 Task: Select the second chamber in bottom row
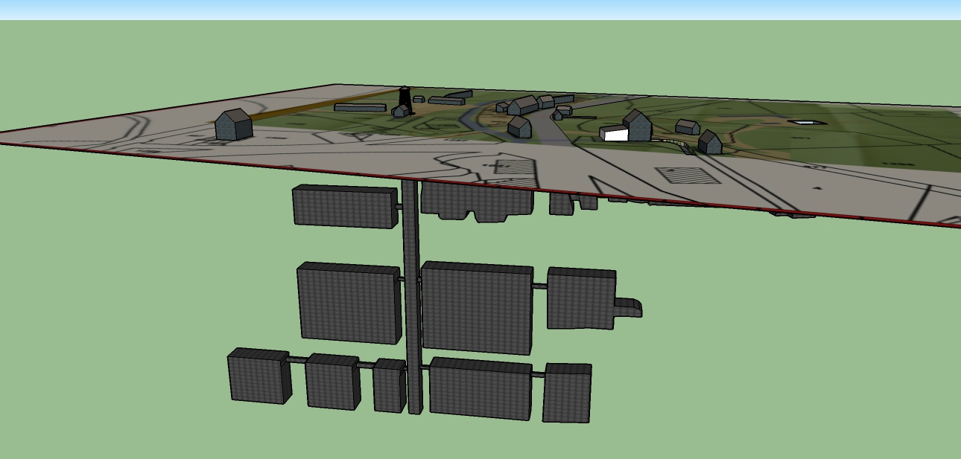pyautogui.click(x=332, y=382)
